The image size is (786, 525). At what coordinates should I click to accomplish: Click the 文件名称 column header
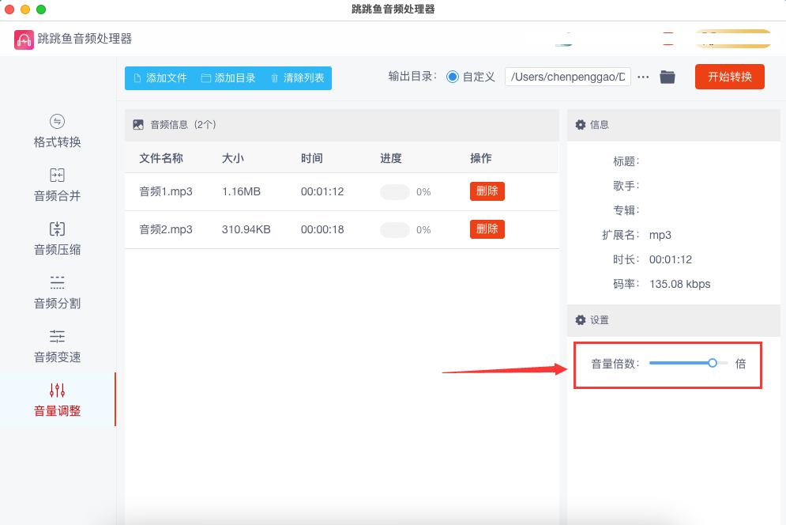(x=161, y=158)
